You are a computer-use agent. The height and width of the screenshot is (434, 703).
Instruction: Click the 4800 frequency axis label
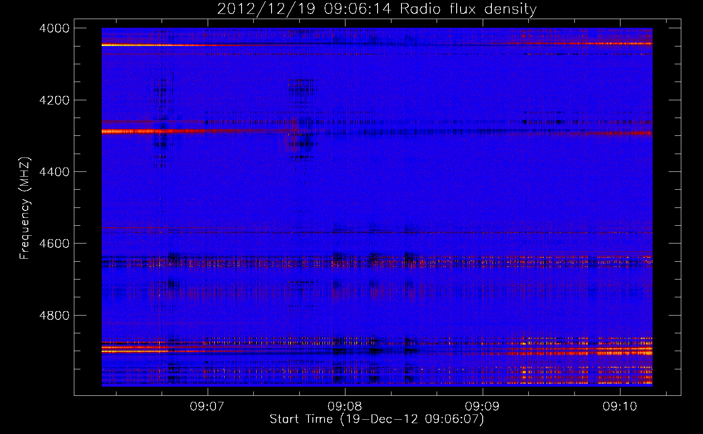click(54, 316)
